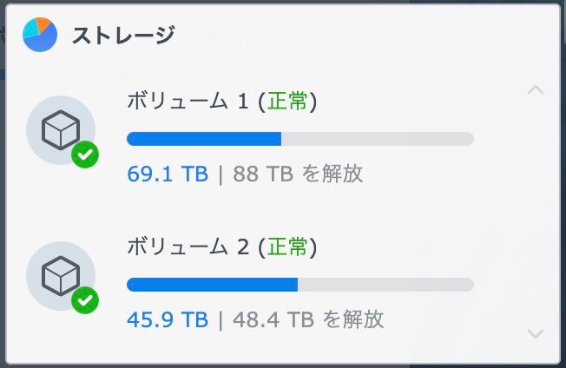Screen dimensions: 566x368
Task: Click the 69.1 TB used value
Action: 168,174
